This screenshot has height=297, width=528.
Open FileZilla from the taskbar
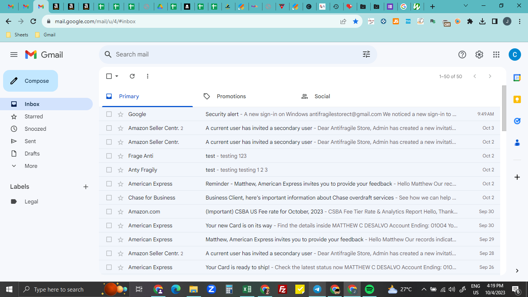pyautogui.click(x=283, y=289)
